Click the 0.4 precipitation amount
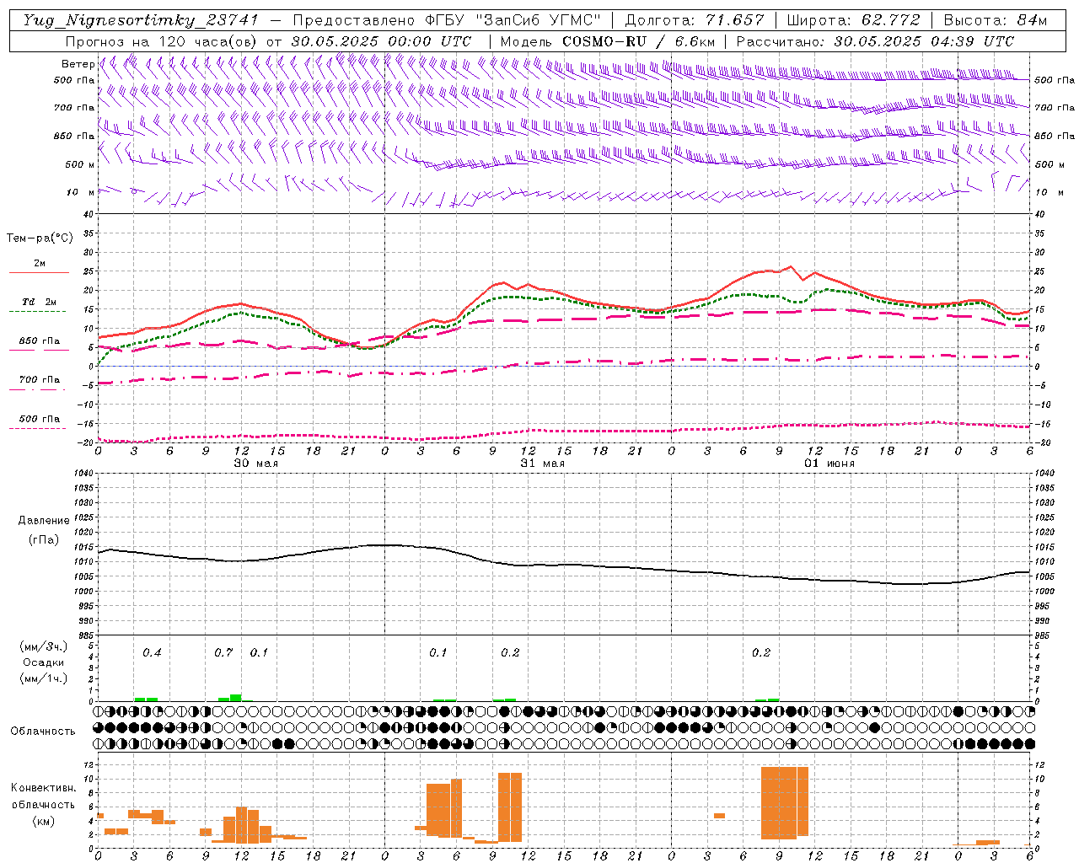 point(152,652)
